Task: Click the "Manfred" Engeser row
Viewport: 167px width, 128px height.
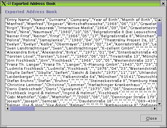Action: point(81,24)
